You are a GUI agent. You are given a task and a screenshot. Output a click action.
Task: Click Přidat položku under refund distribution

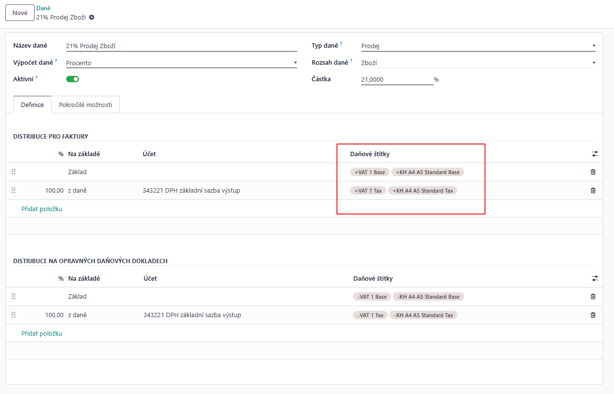pyautogui.click(x=42, y=333)
